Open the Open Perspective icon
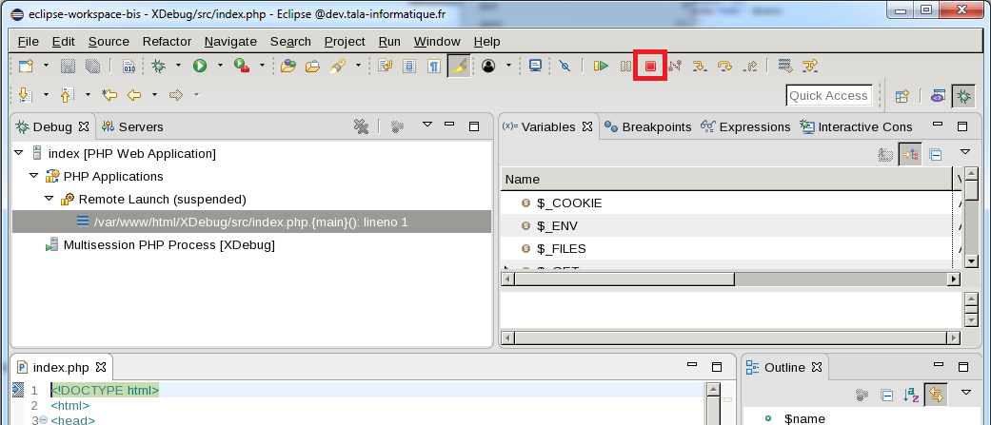 point(902,96)
